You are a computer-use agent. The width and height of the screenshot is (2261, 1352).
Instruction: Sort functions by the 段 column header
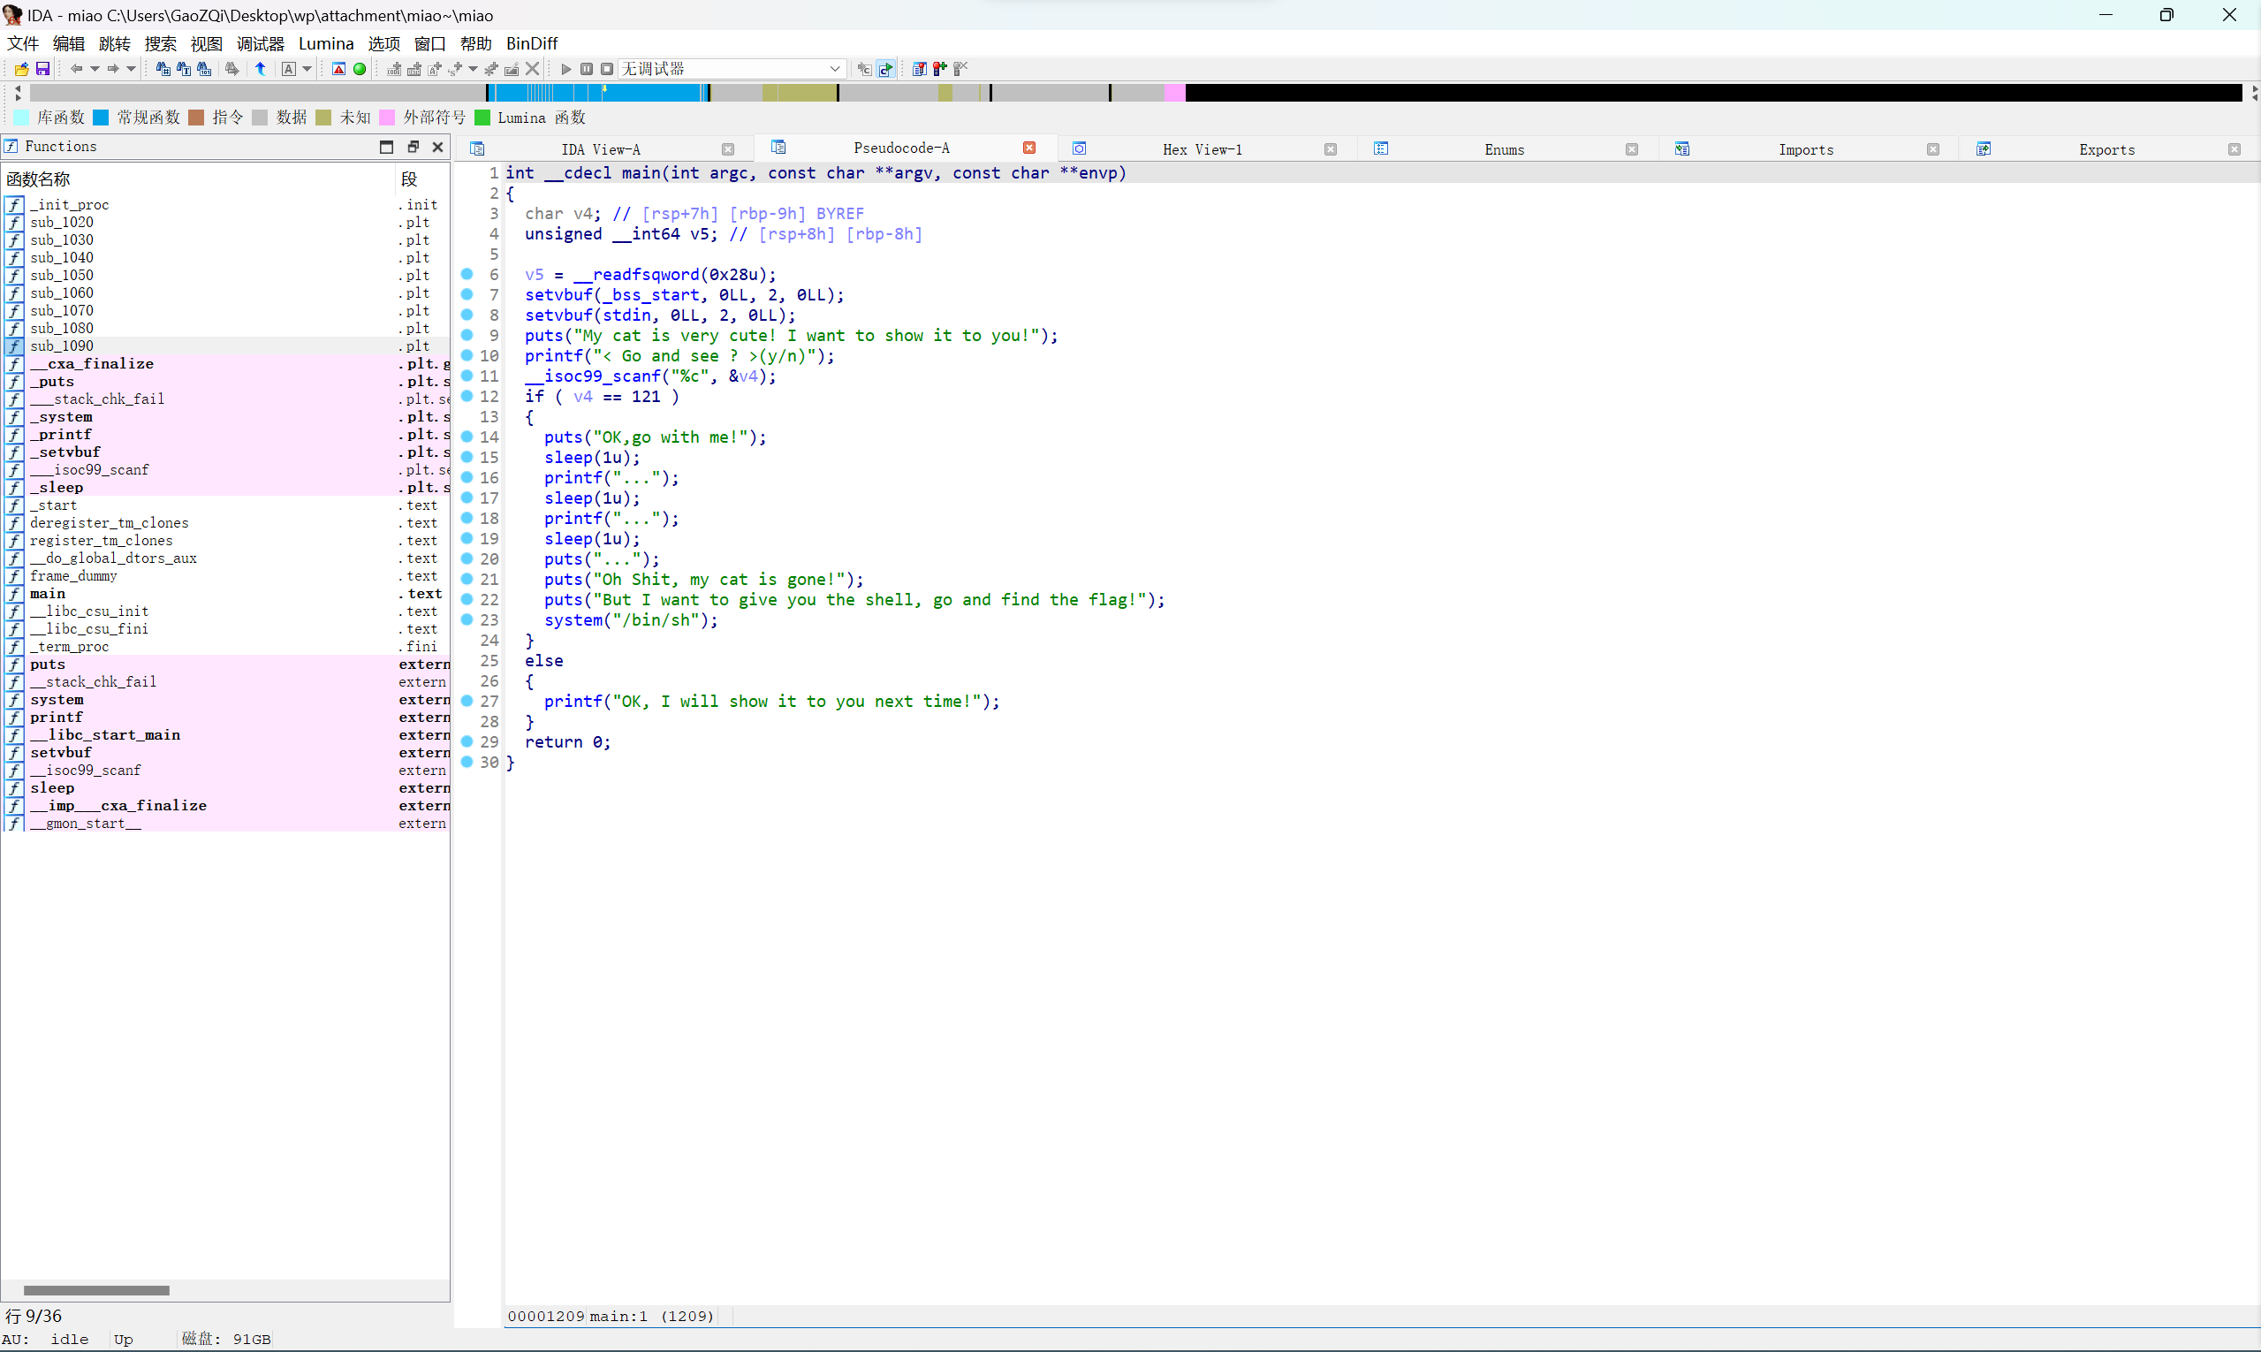(x=422, y=179)
